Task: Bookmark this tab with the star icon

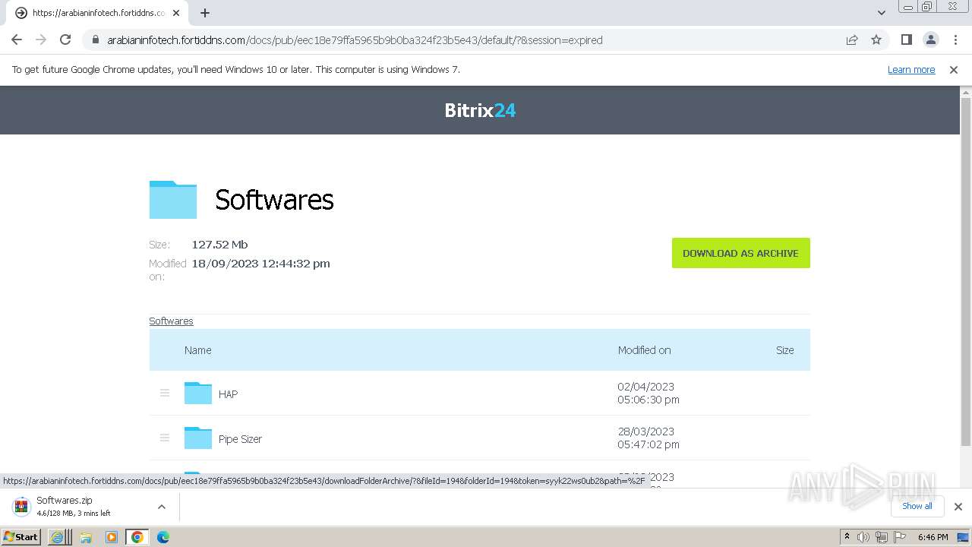Action: tap(876, 40)
